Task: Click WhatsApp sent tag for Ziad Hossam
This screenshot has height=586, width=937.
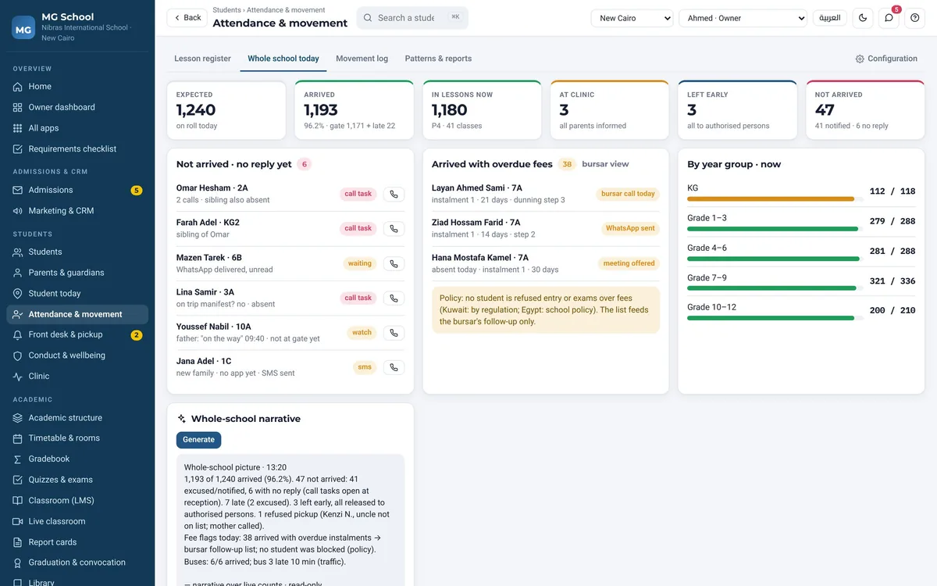Action: coord(630,228)
